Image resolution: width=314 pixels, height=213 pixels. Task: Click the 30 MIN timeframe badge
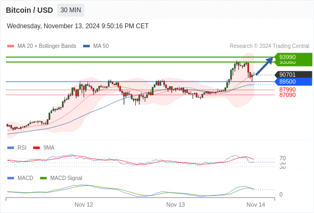coord(71,10)
